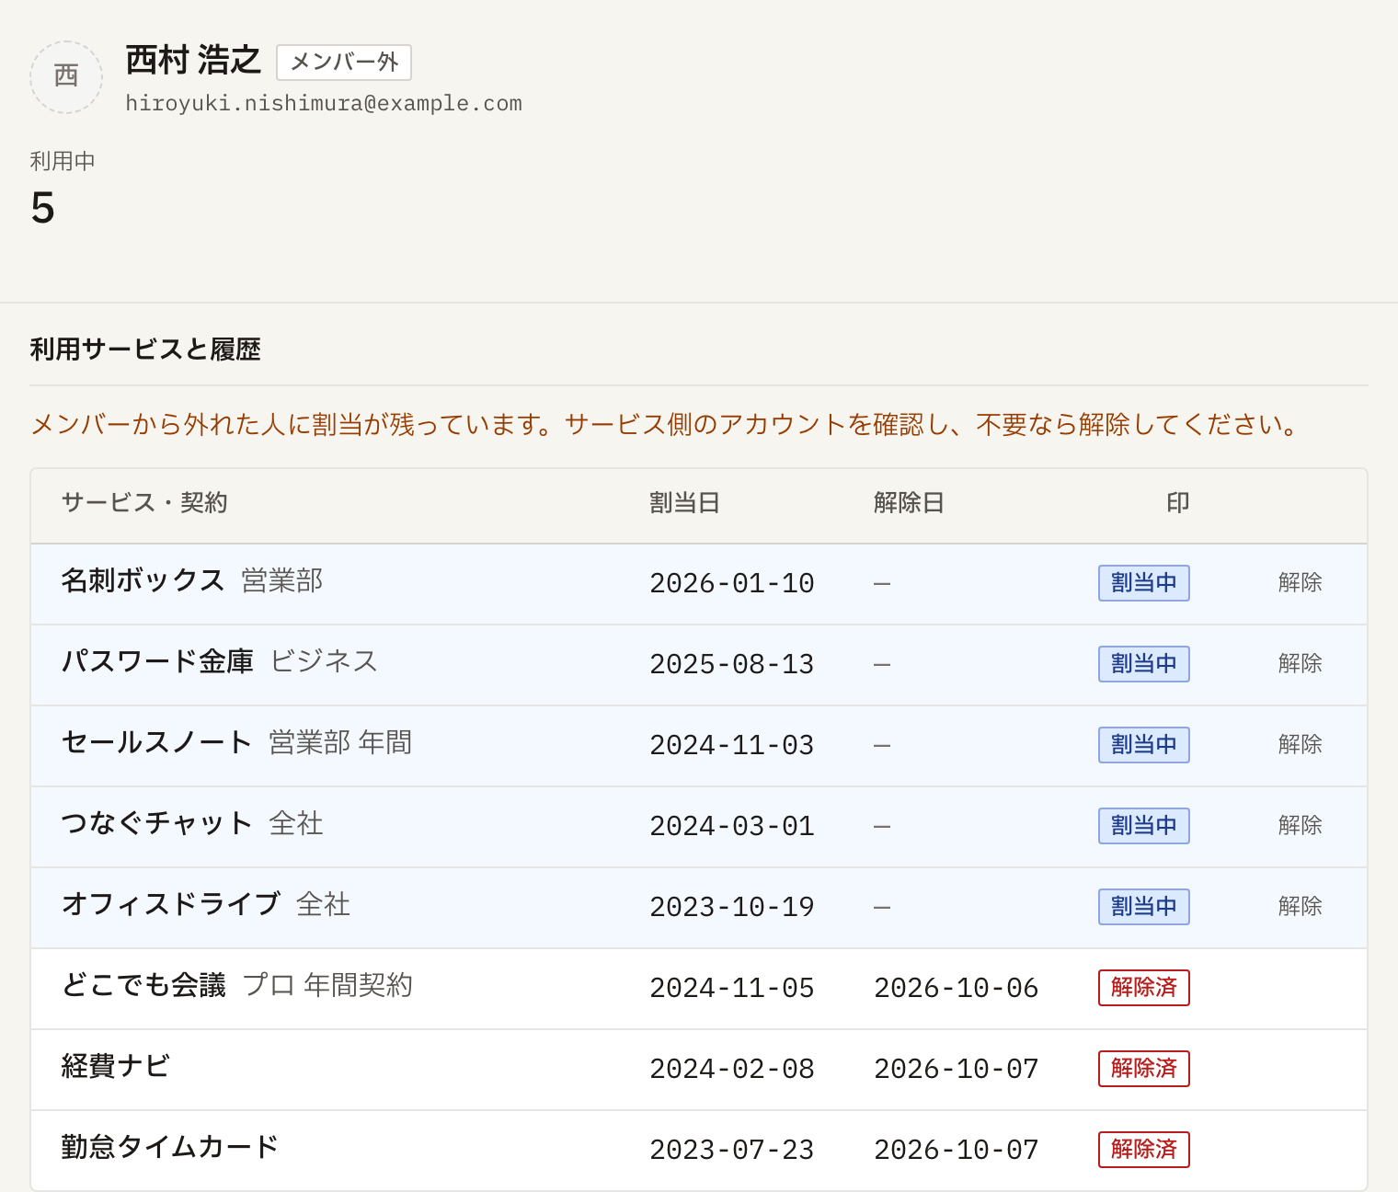Click the 印 column header
This screenshot has height=1192, width=1398.
click(x=1178, y=503)
